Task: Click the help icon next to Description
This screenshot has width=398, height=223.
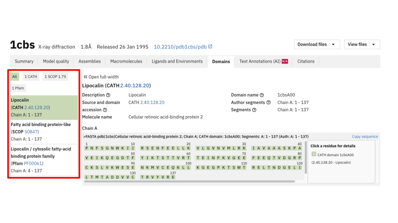Action: click(108, 95)
